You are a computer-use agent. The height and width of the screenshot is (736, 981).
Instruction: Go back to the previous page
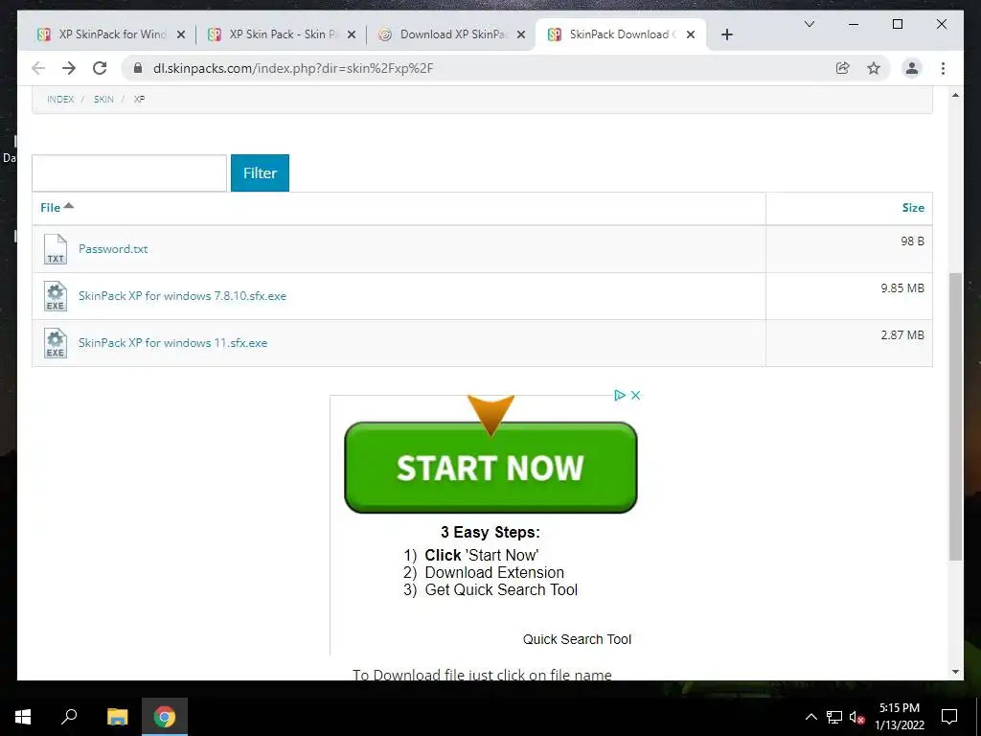point(38,68)
